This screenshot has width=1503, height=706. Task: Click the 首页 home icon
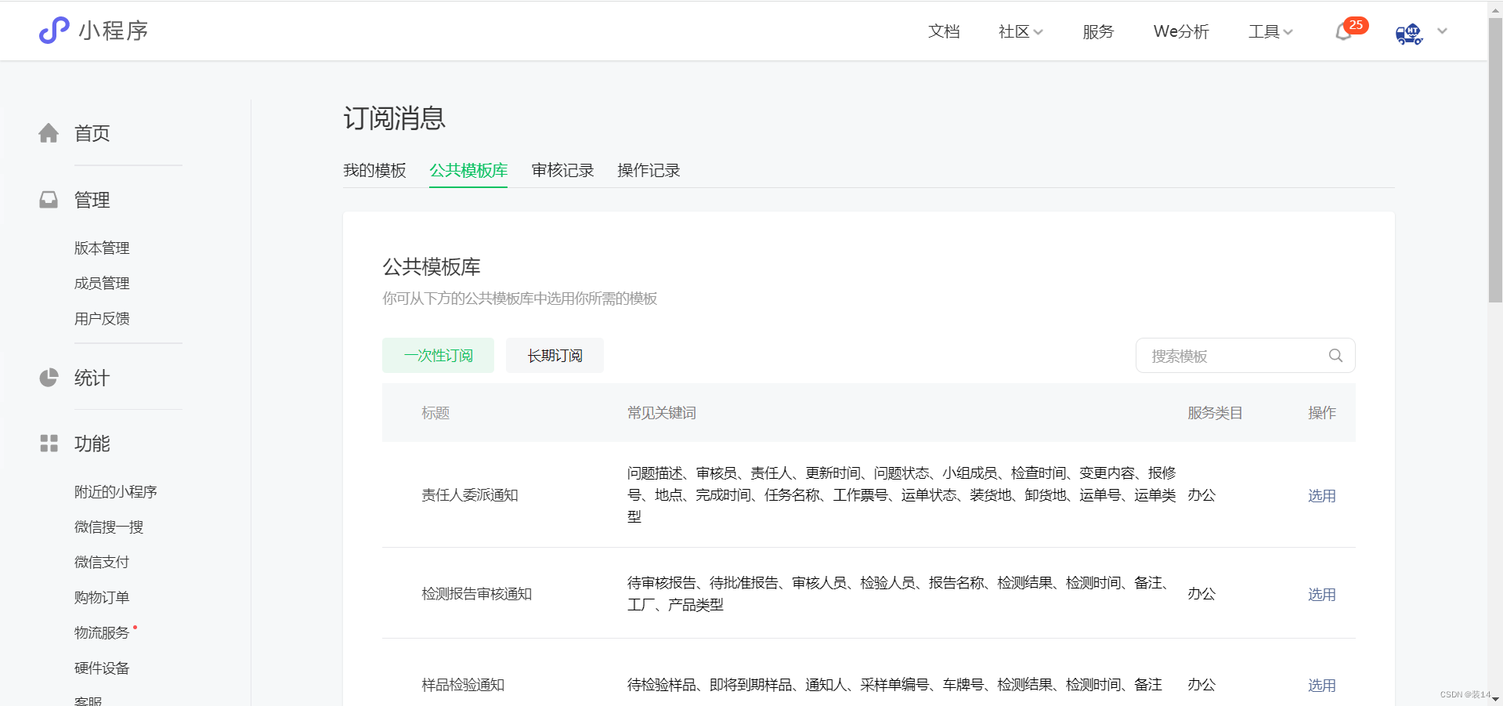pos(49,133)
